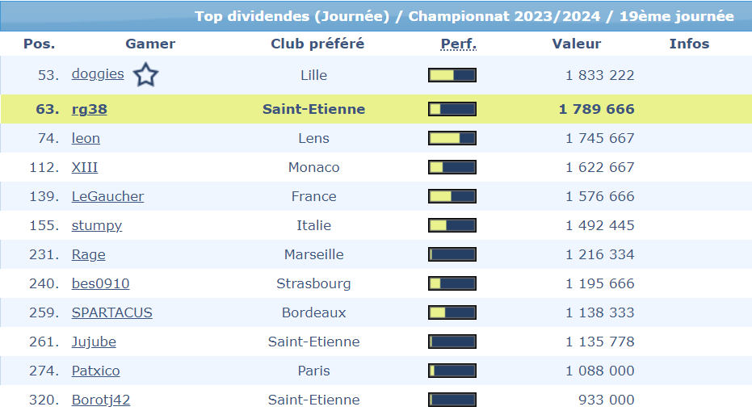The height and width of the screenshot is (415, 752).
Task: Click the star icon beside doggies
Action: [145, 75]
